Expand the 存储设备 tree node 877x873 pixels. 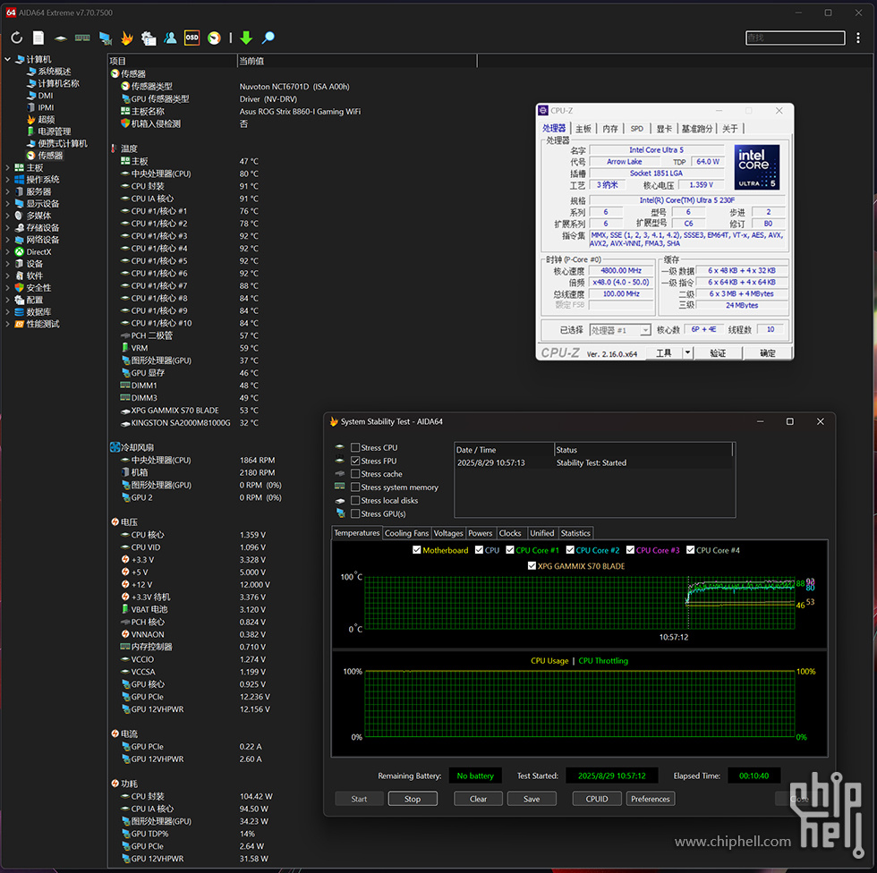click(8, 227)
